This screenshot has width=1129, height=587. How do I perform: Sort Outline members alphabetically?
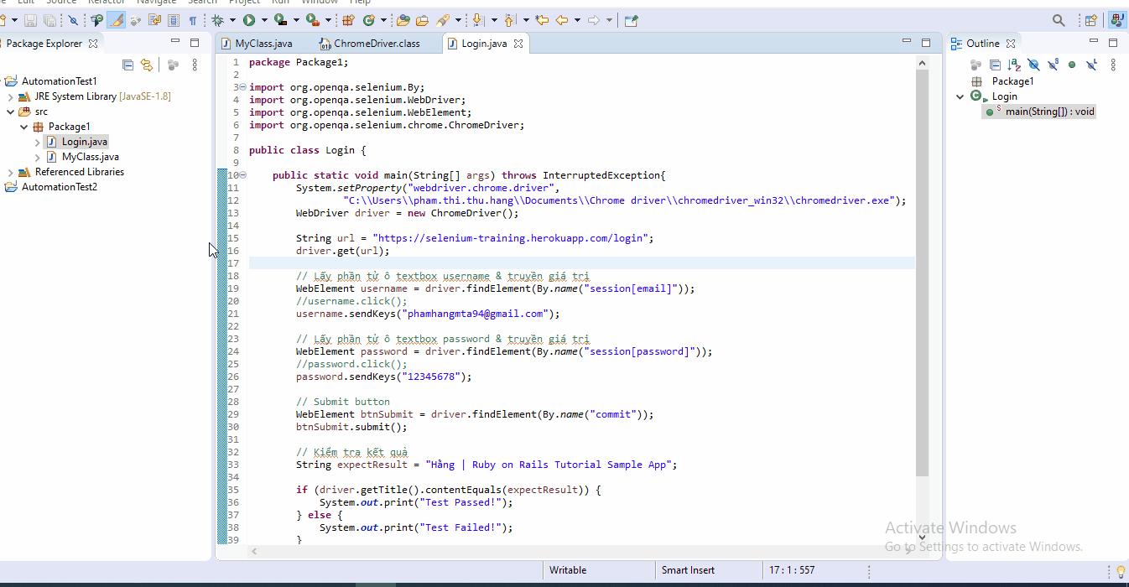1014,65
